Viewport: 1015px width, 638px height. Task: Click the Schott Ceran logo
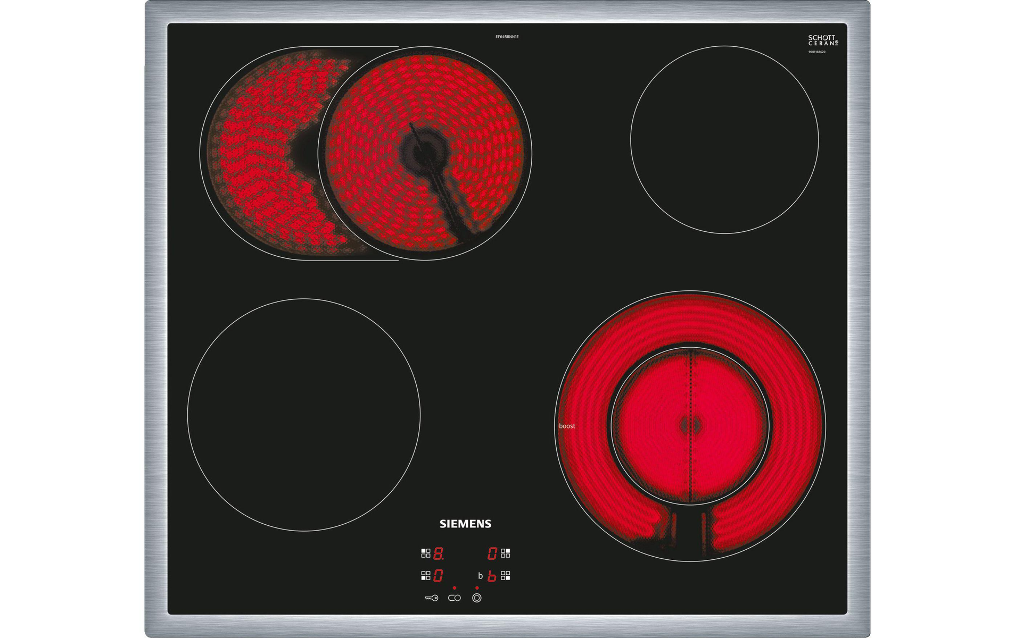[822, 40]
